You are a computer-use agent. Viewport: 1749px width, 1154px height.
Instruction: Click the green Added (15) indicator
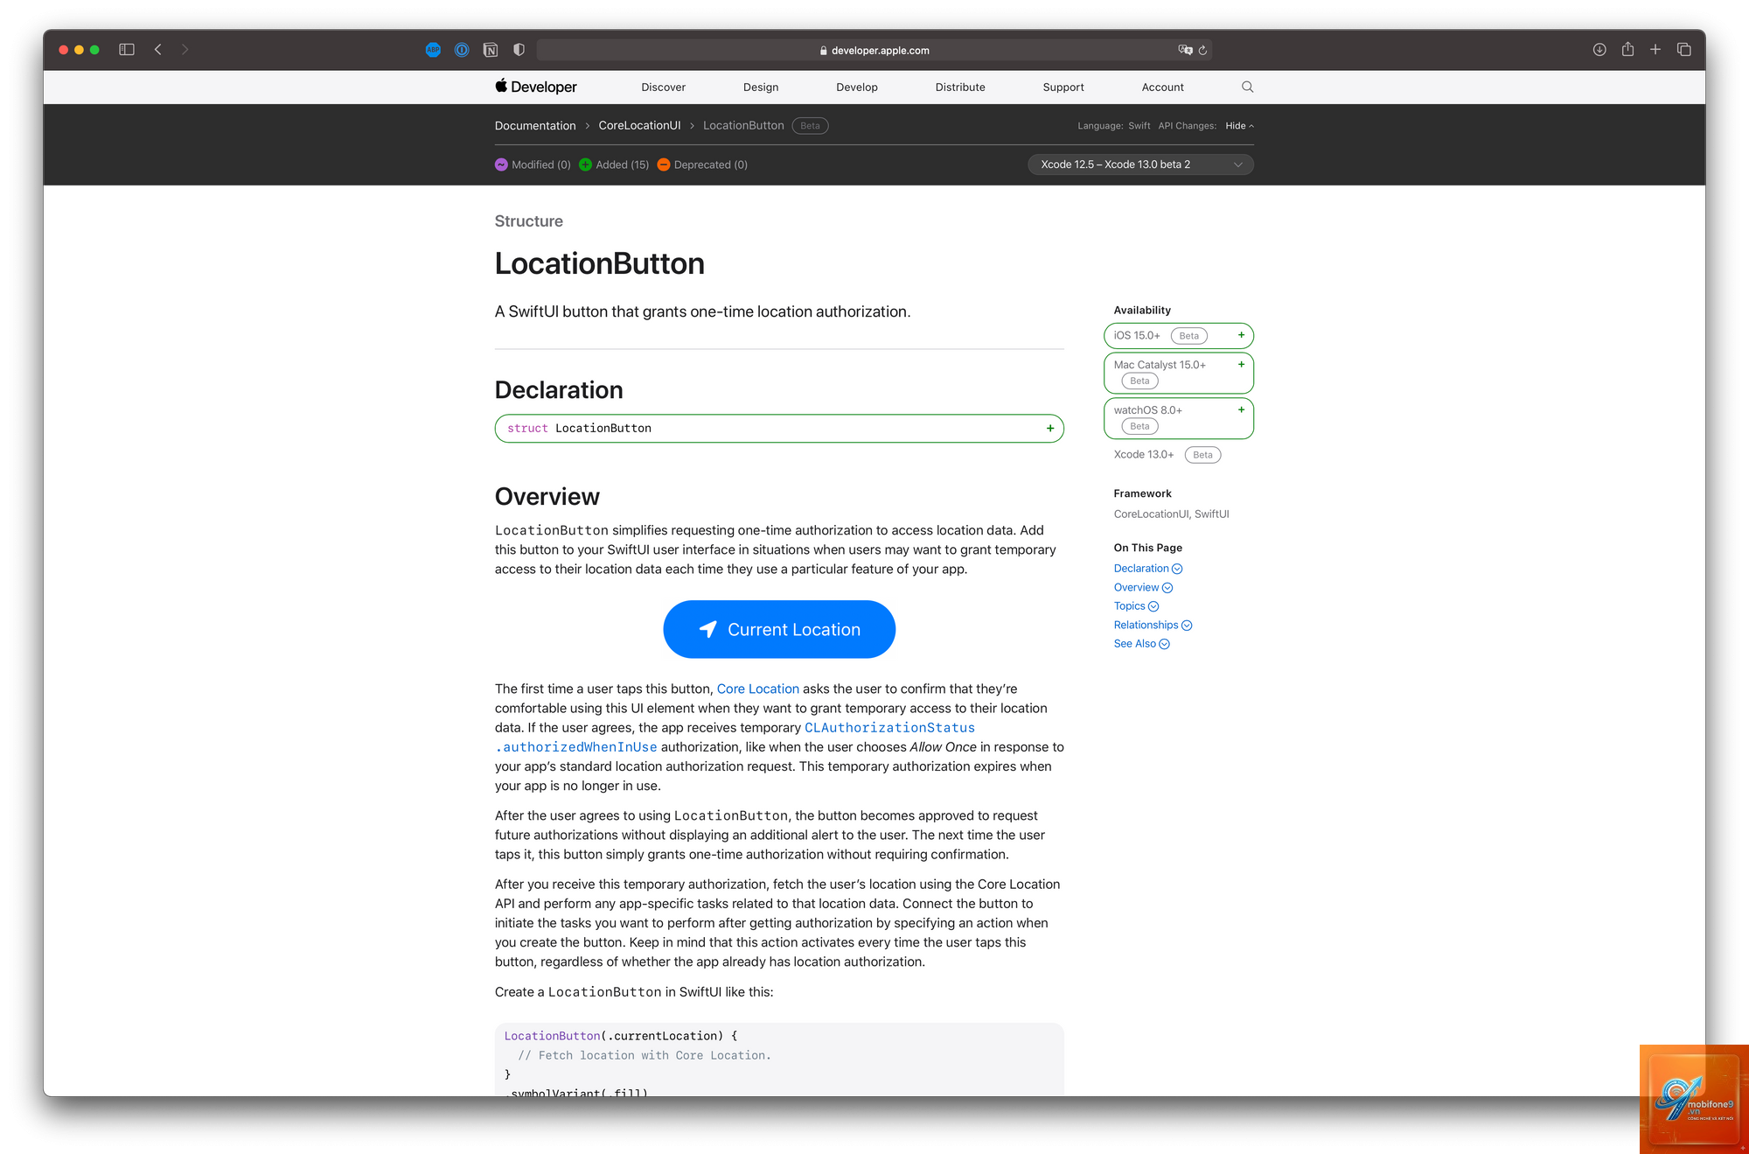point(614,164)
